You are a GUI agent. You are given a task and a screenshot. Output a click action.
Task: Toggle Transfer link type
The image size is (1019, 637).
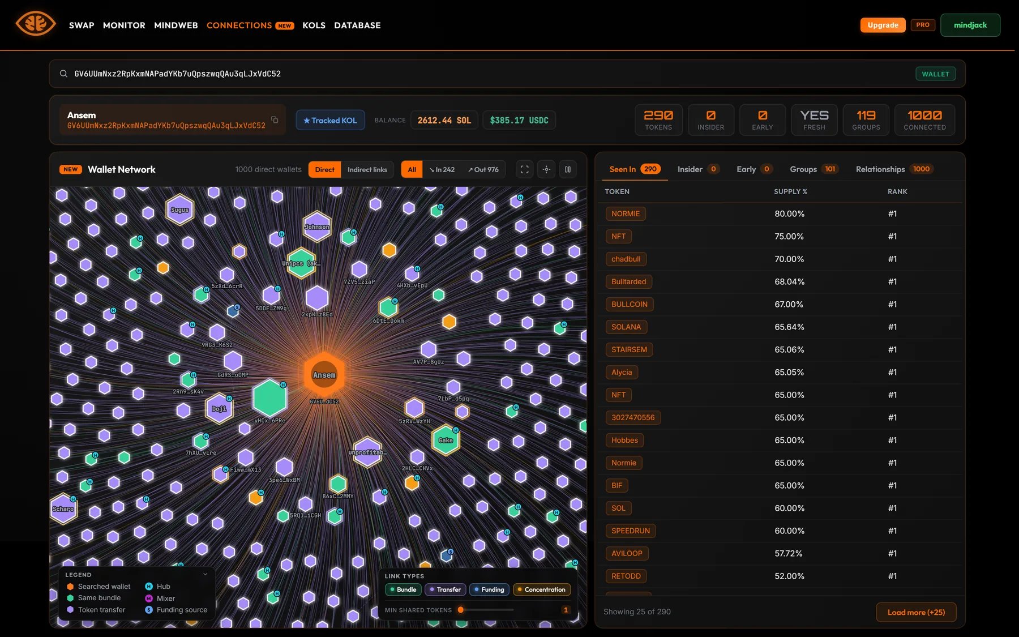(446, 589)
